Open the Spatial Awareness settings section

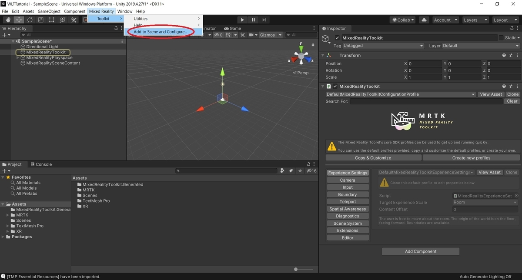point(348,209)
